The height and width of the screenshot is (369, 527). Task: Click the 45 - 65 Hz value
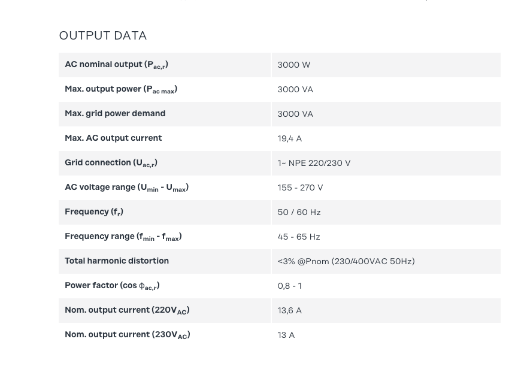(x=298, y=237)
